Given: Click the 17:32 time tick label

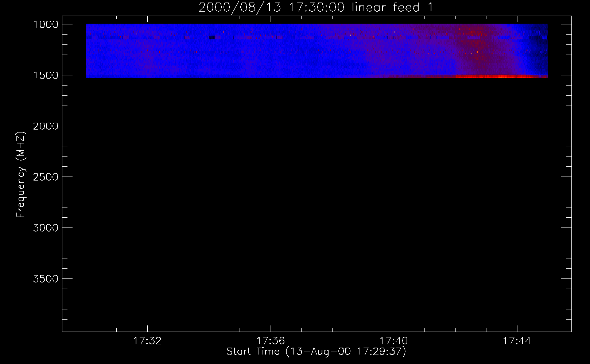Looking at the screenshot, I should [147, 341].
